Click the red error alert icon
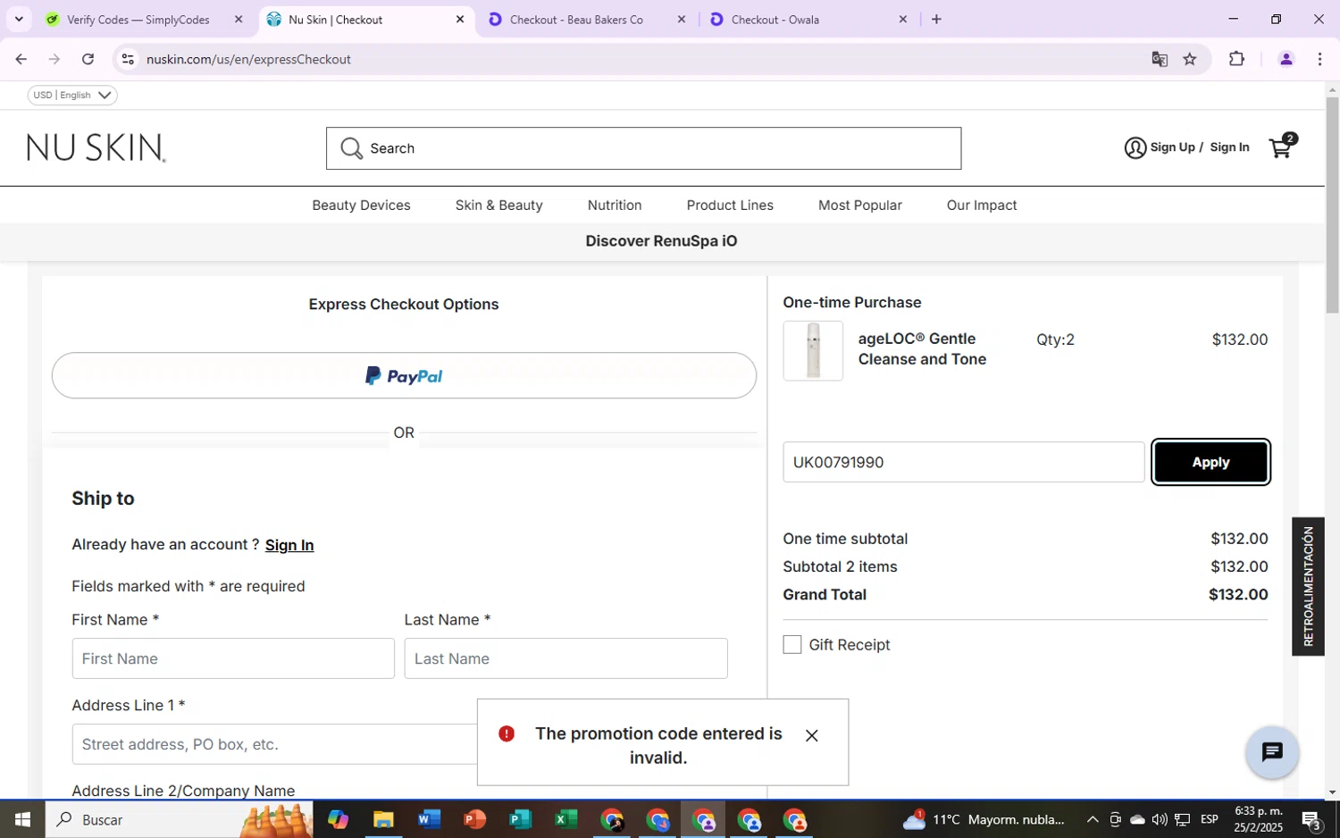1340x838 pixels. point(507,733)
